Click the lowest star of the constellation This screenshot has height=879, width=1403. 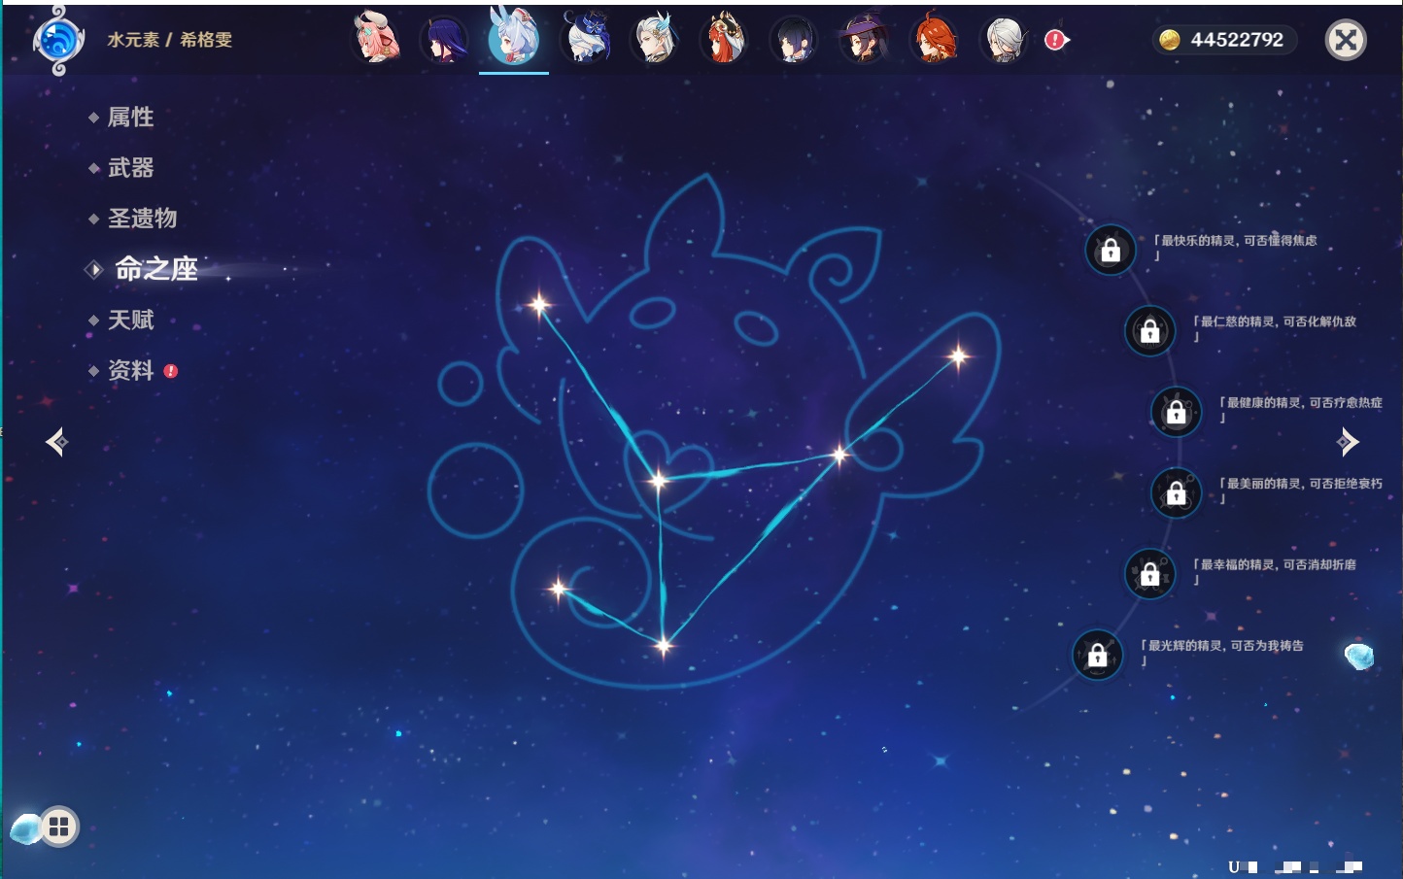(x=664, y=645)
